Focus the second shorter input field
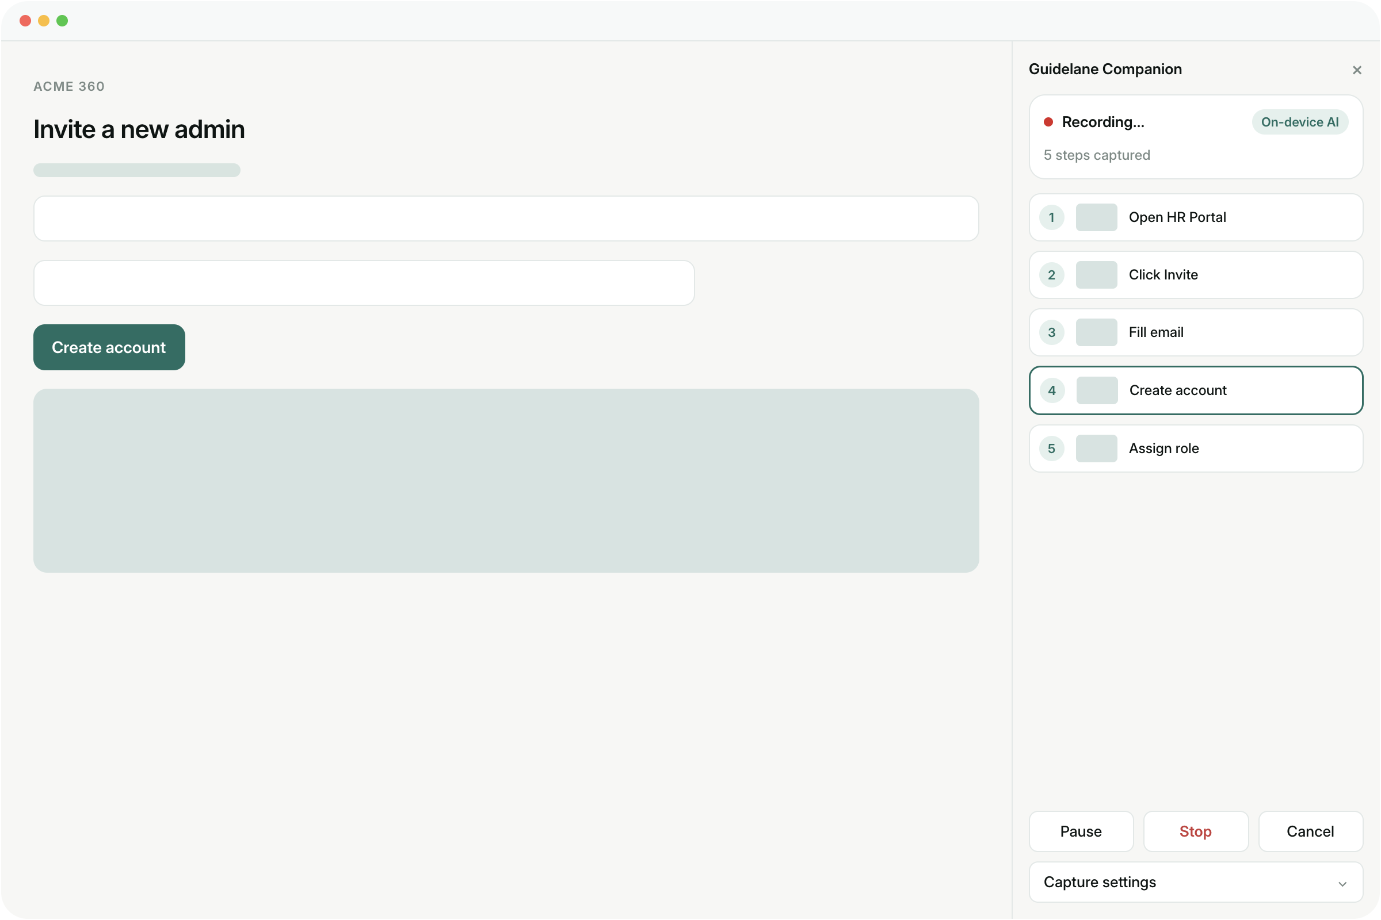This screenshot has height=920, width=1381. click(x=364, y=283)
